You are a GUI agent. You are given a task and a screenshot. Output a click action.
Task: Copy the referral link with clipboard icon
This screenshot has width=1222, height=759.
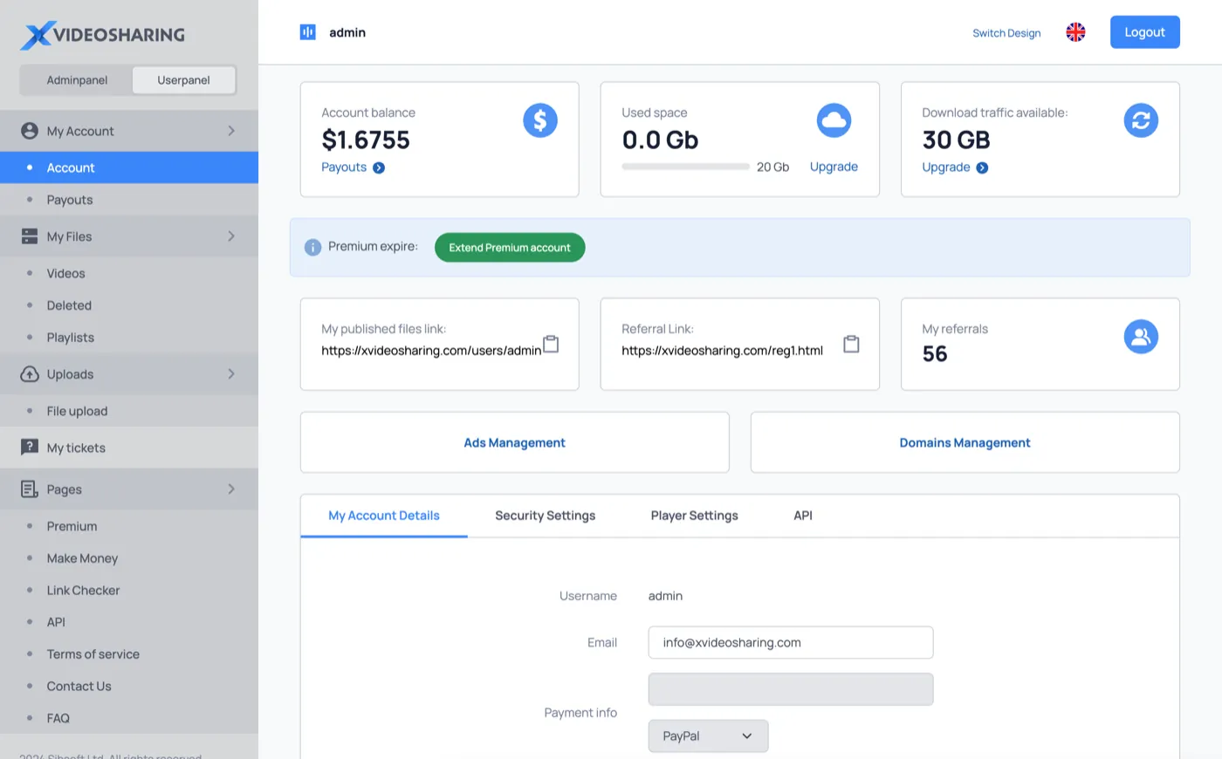click(x=851, y=344)
